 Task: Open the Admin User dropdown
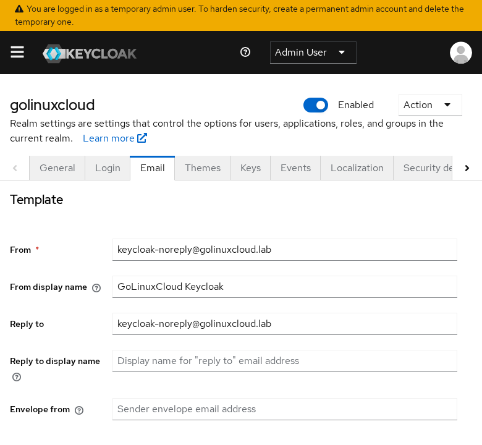click(x=313, y=53)
